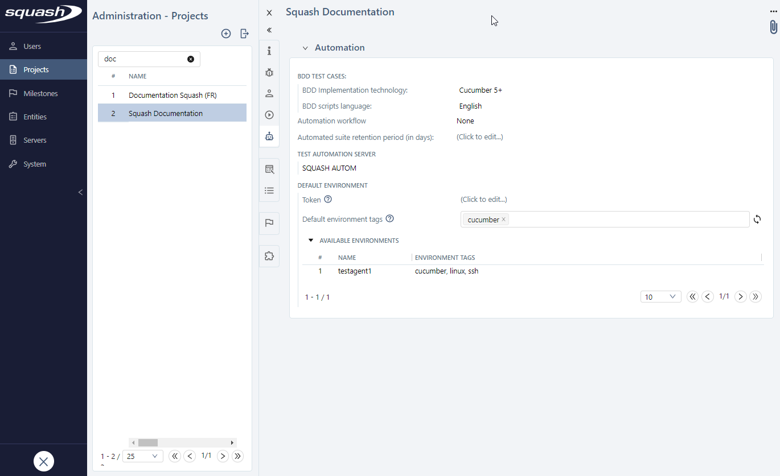The height and width of the screenshot is (476, 780).
Task: Open the automation anchor robot icon
Action: pyautogui.click(x=269, y=136)
